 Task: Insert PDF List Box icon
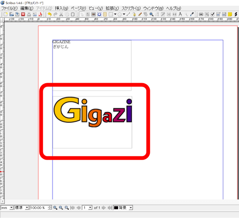click(x=224, y=15)
